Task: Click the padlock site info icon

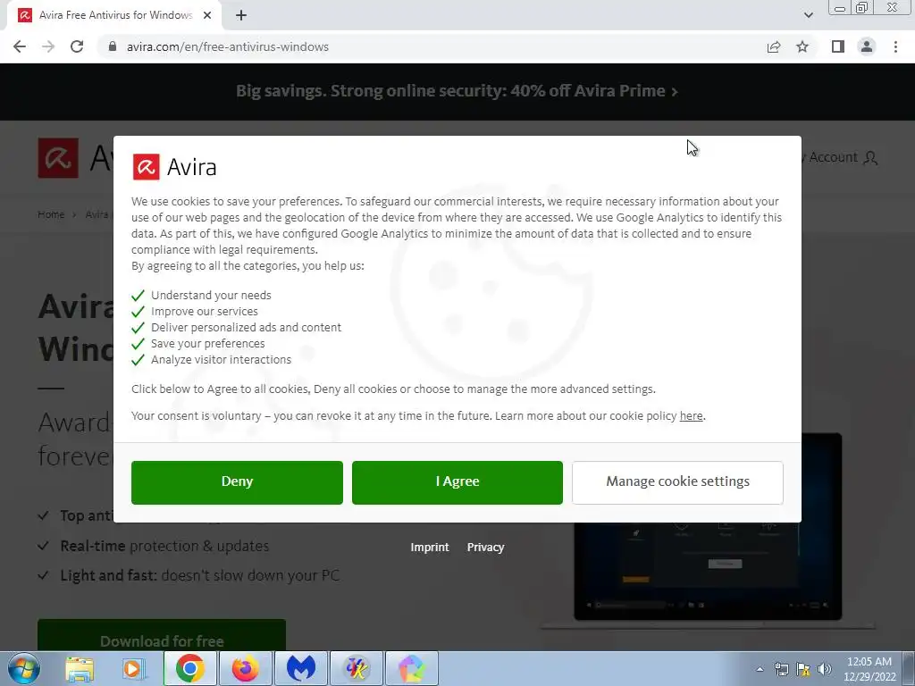Action: (x=113, y=46)
